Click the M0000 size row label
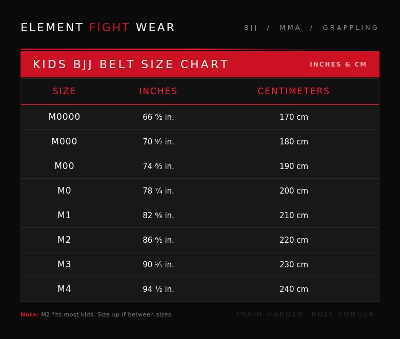400x339 pixels. (x=65, y=117)
